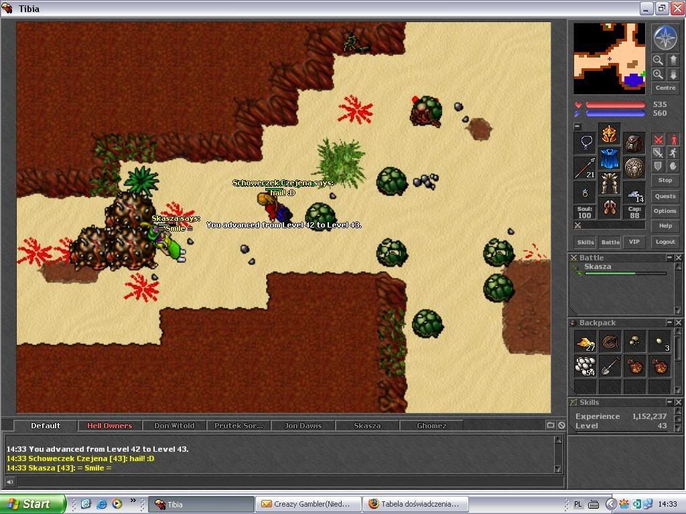
Task: Pick the item stack of 3 in Backpack
Action: point(659,342)
